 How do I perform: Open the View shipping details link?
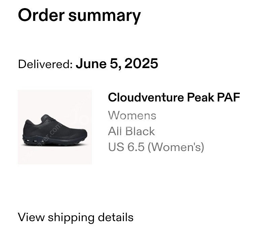tap(75, 217)
